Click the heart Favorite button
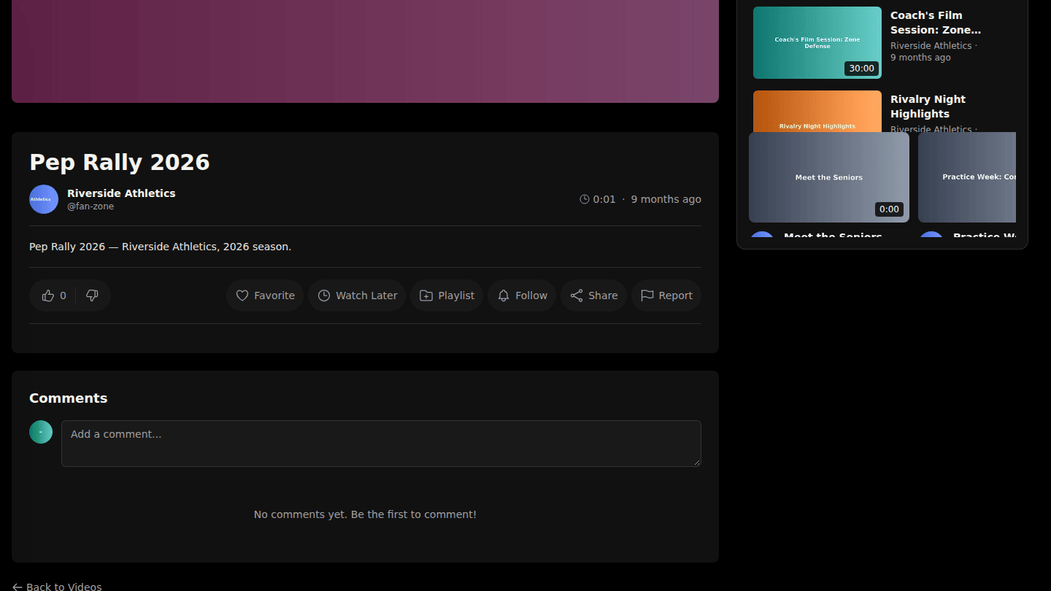 [x=265, y=295]
